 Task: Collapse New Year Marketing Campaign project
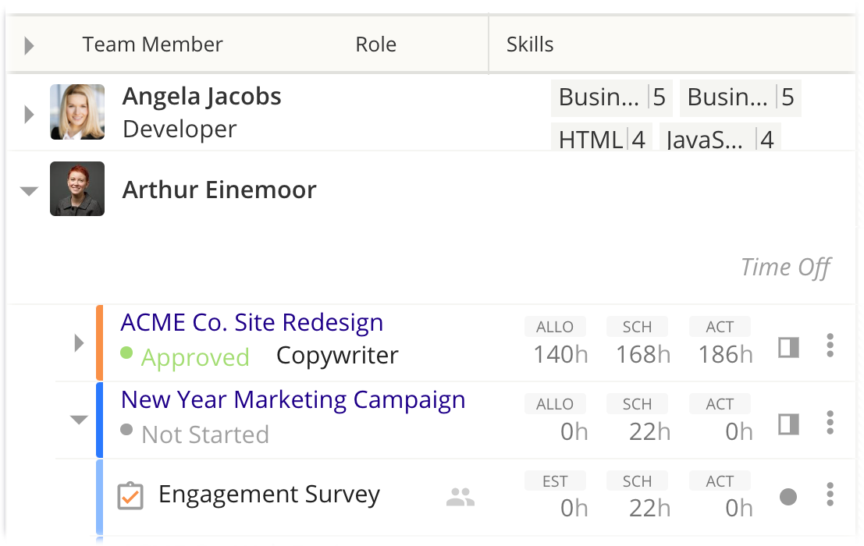(78, 420)
